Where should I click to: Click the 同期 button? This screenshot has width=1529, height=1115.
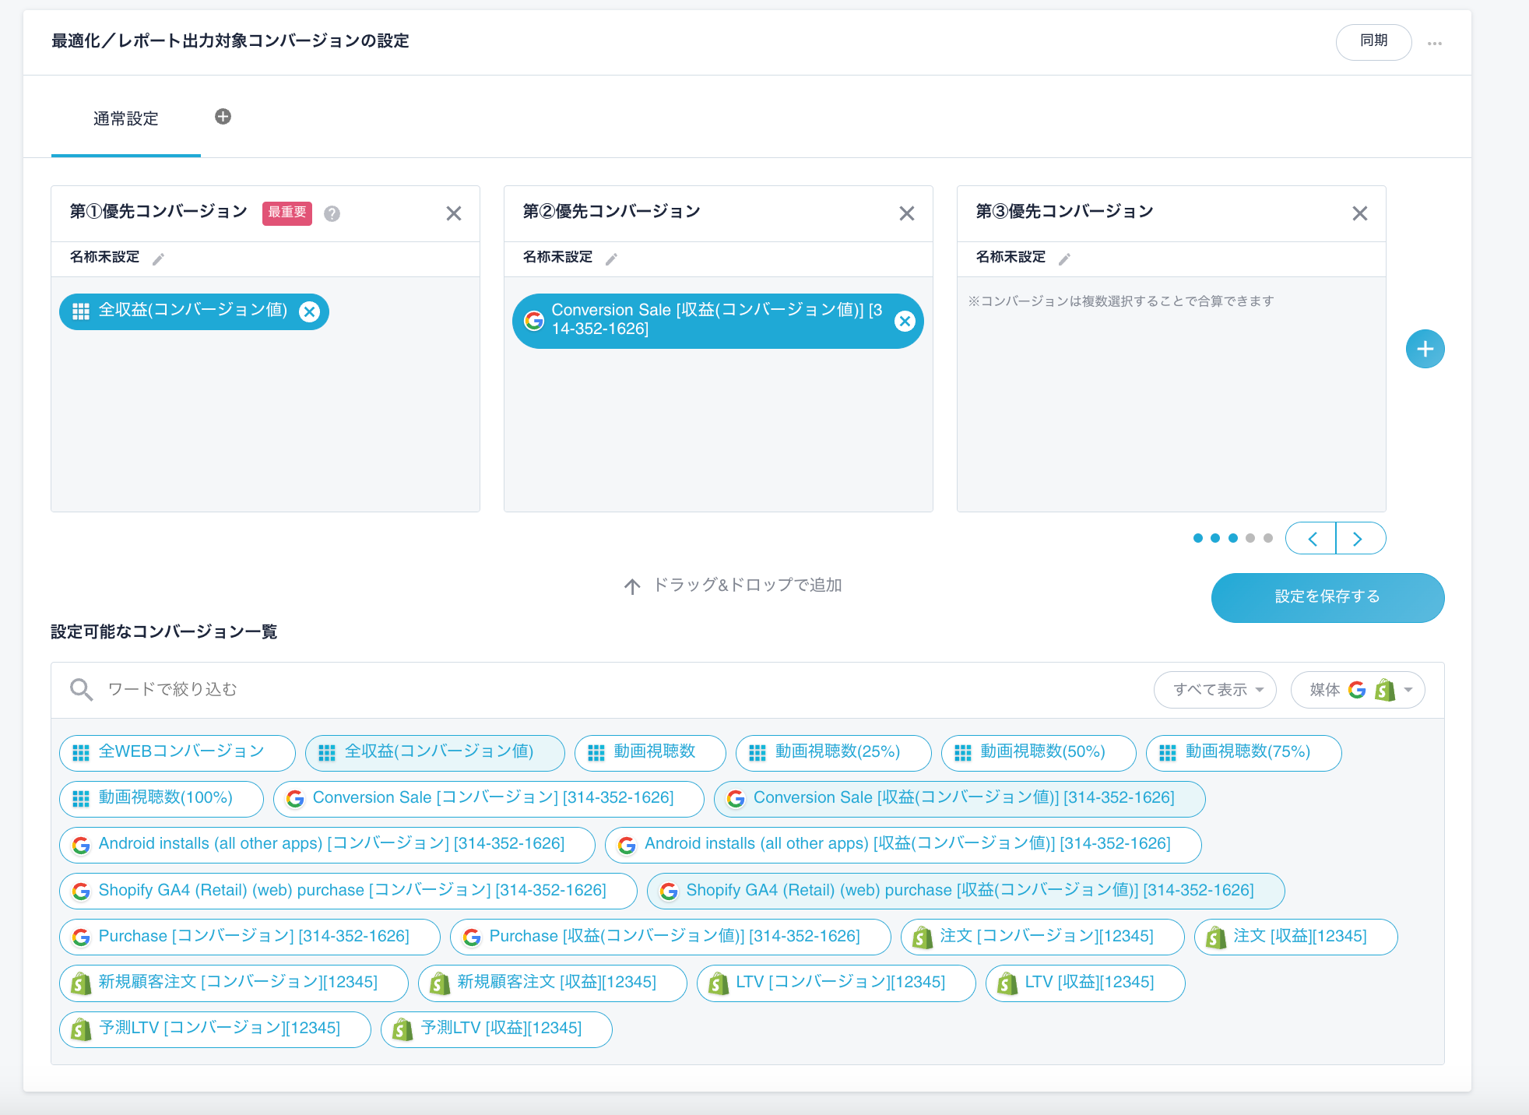(x=1373, y=43)
